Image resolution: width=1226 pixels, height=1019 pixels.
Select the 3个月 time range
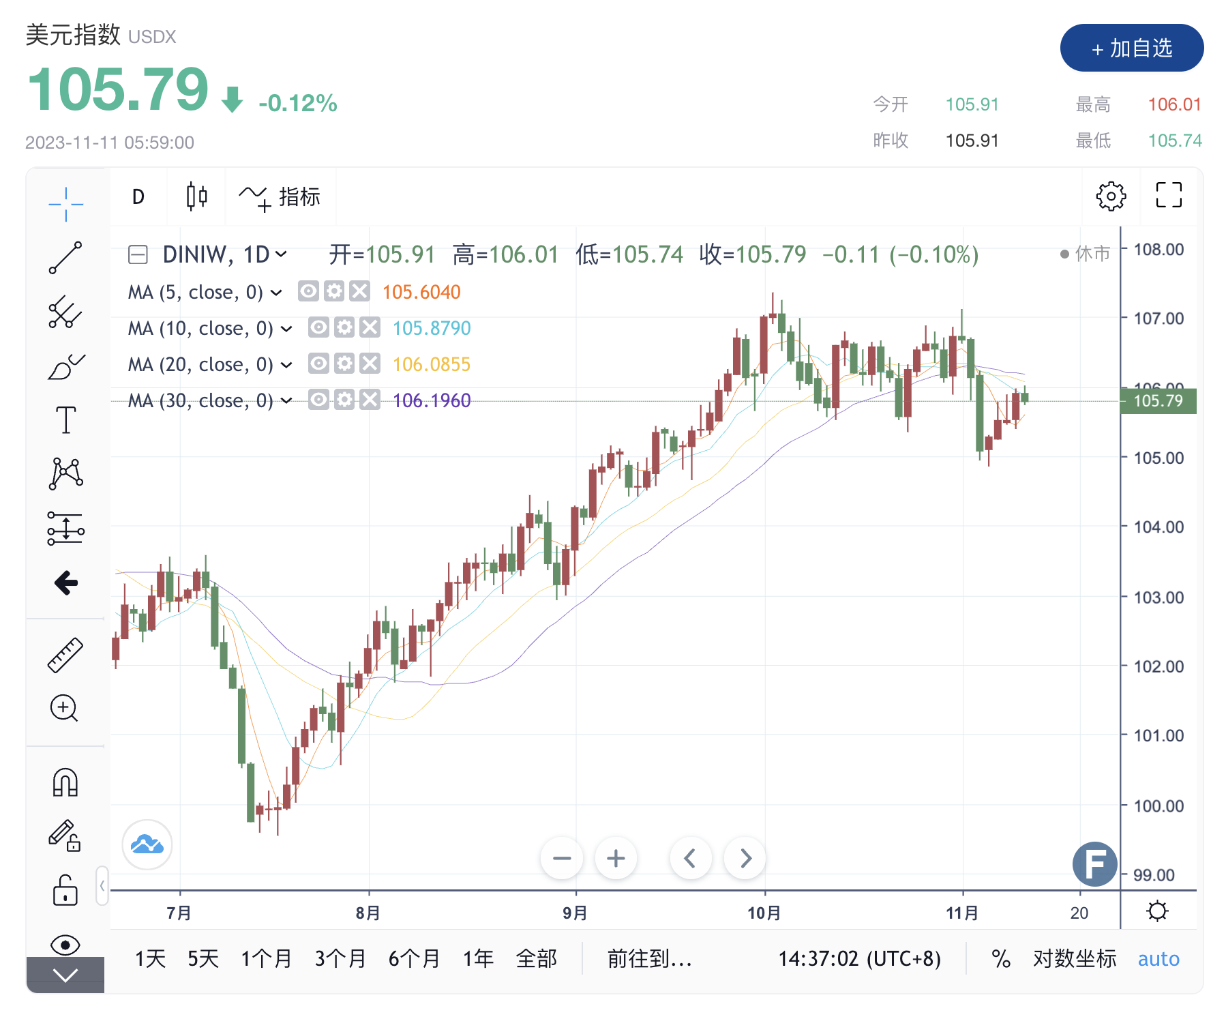click(340, 959)
